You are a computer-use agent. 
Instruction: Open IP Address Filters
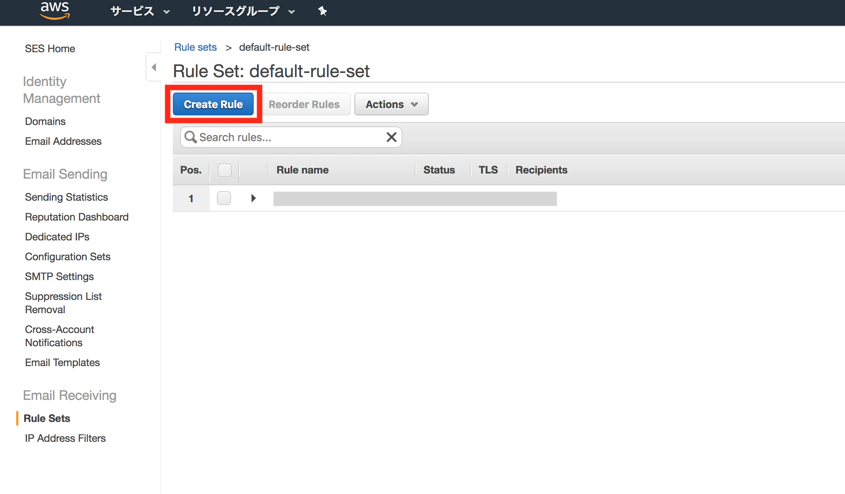[65, 438]
